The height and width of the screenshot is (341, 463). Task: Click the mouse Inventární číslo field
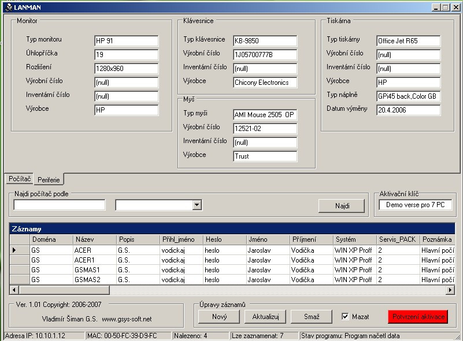tap(265, 143)
